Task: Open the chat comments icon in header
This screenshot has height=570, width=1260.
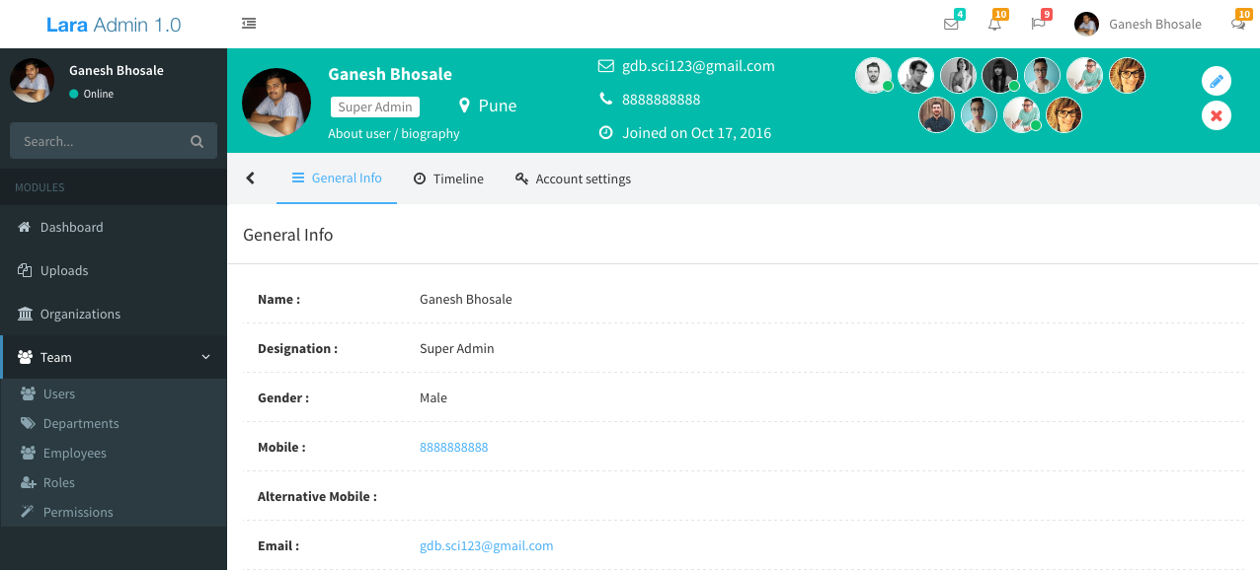Action: click(1237, 25)
